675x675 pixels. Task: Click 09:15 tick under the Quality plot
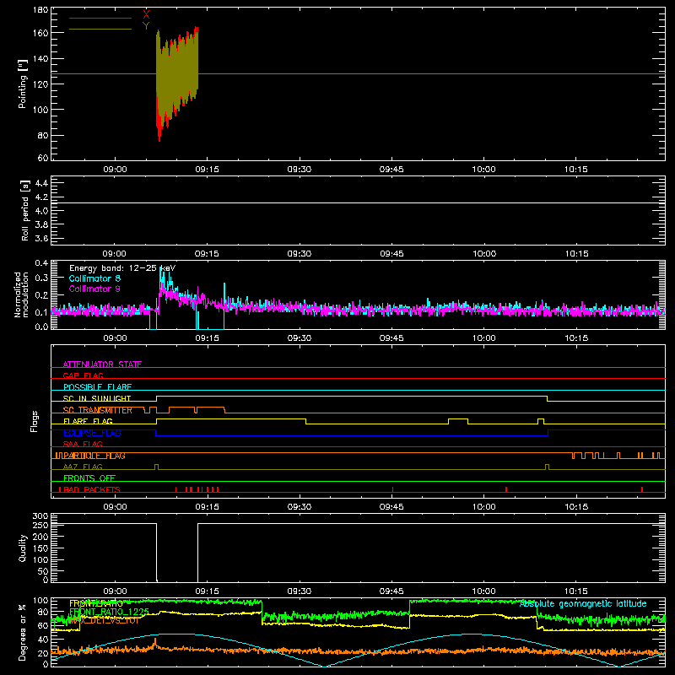click(207, 591)
